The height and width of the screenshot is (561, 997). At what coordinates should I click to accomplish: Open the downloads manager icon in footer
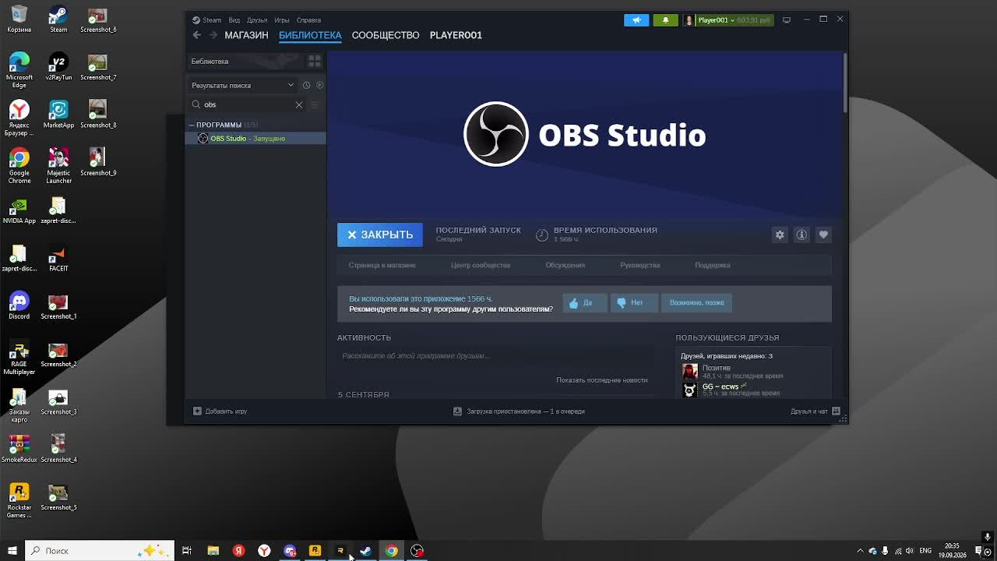tap(457, 411)
